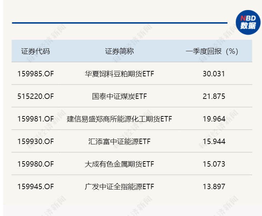Click return value 19.964

tap(214, 119)
